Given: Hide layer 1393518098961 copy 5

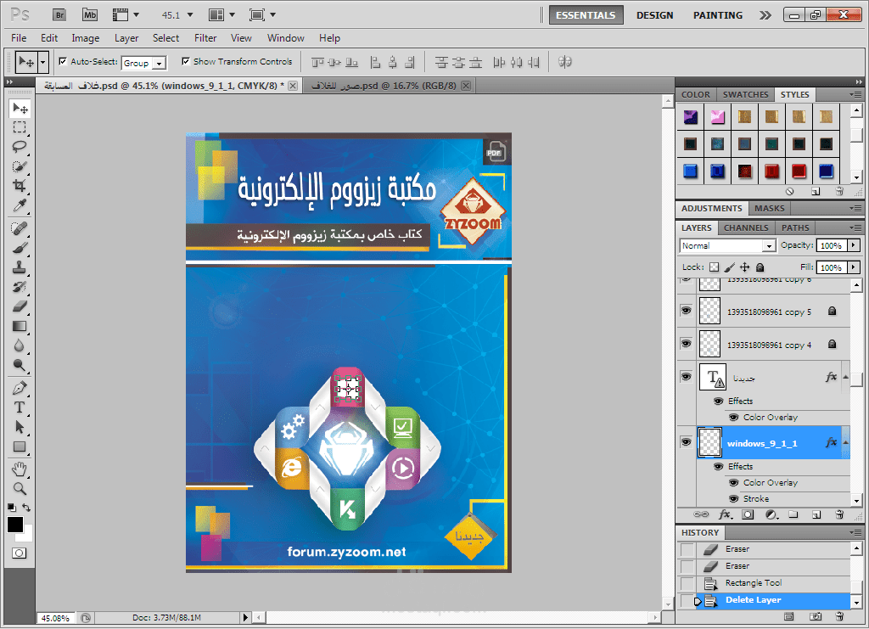Looking at the screenshot, I should [686, 311].
